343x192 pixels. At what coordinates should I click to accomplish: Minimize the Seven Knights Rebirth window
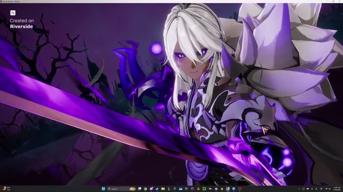click(327, 1)
